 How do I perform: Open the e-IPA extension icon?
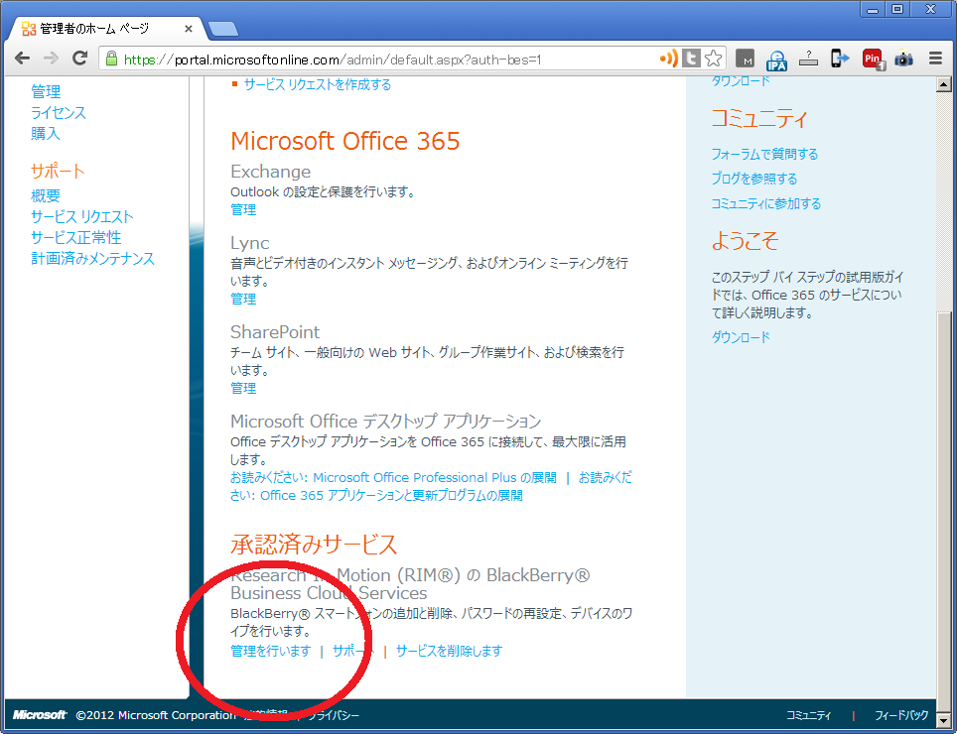click(776, 59)
